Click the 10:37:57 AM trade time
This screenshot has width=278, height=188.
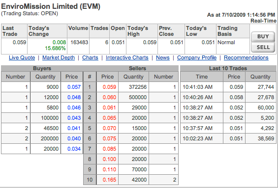[197, 128]
